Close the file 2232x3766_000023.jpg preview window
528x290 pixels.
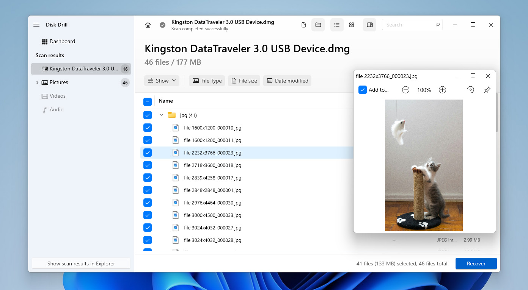488,76
